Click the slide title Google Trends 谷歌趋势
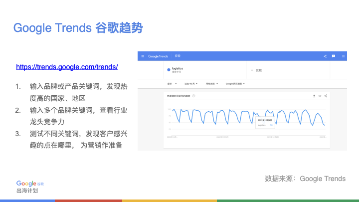The width and height of the screenshot is (359, 202). coord(78,28)
